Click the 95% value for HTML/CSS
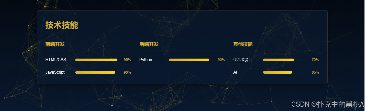 pos(127,60)
